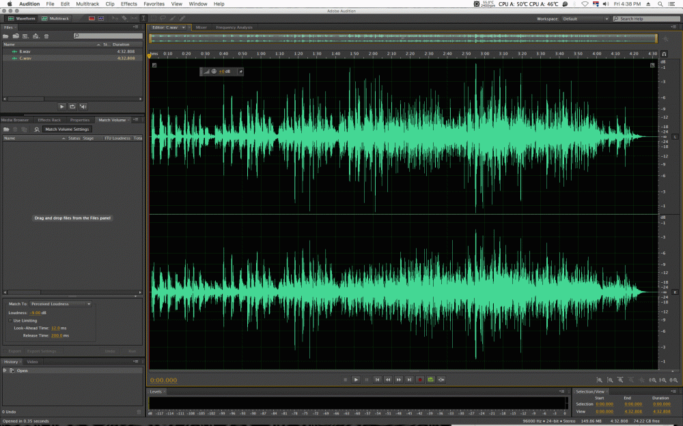Select the Lasso Selection tool
The image size is (683, 426).
click(163, 18)
